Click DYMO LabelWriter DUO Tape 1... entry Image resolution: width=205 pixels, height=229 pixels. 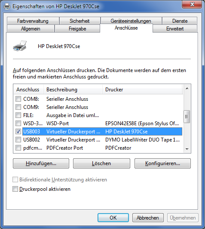point(142,140)
